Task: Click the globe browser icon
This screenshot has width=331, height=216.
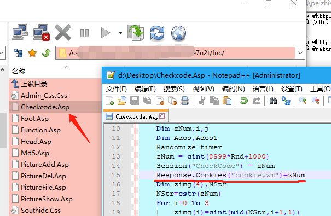Action: click(x=178, y=33)
